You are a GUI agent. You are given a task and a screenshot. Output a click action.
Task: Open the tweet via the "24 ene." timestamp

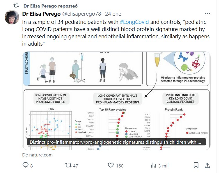click(x=114, y=14)
